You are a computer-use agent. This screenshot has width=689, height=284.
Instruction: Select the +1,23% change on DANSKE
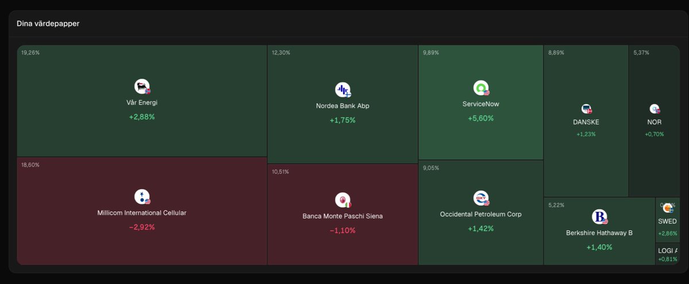click(x=586, y=134)
